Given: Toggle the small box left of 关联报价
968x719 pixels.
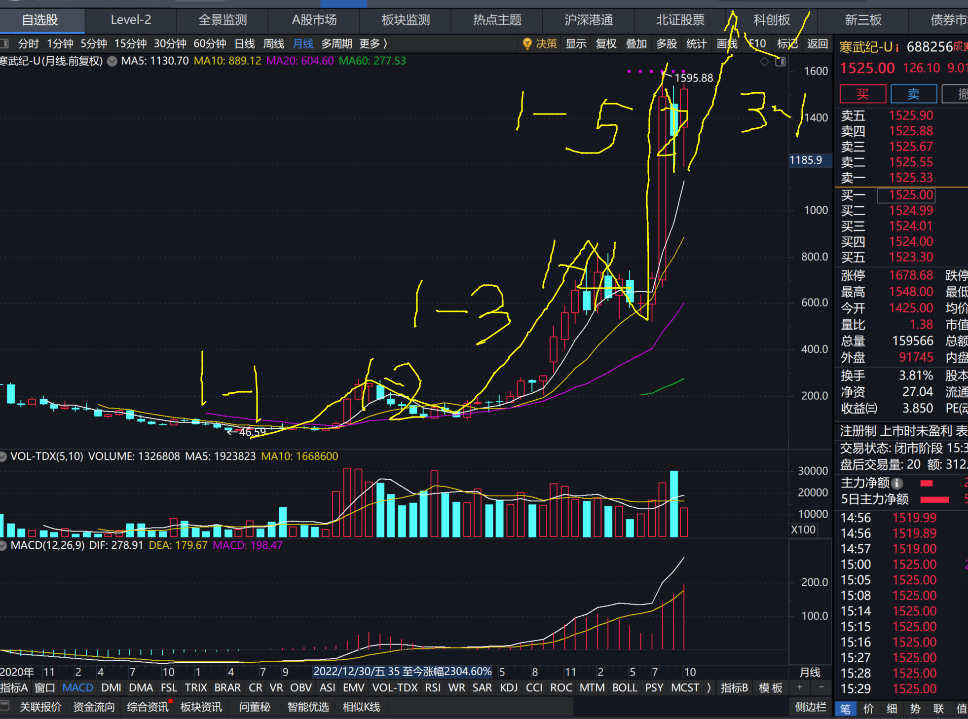Looking at the screenshot, I should pos(4,706).
